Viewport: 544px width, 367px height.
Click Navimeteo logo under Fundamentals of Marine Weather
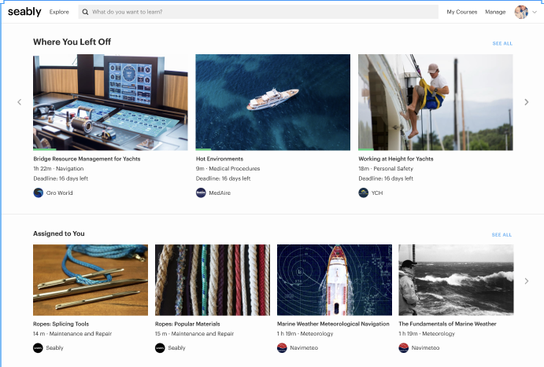[x=404, y=348]
